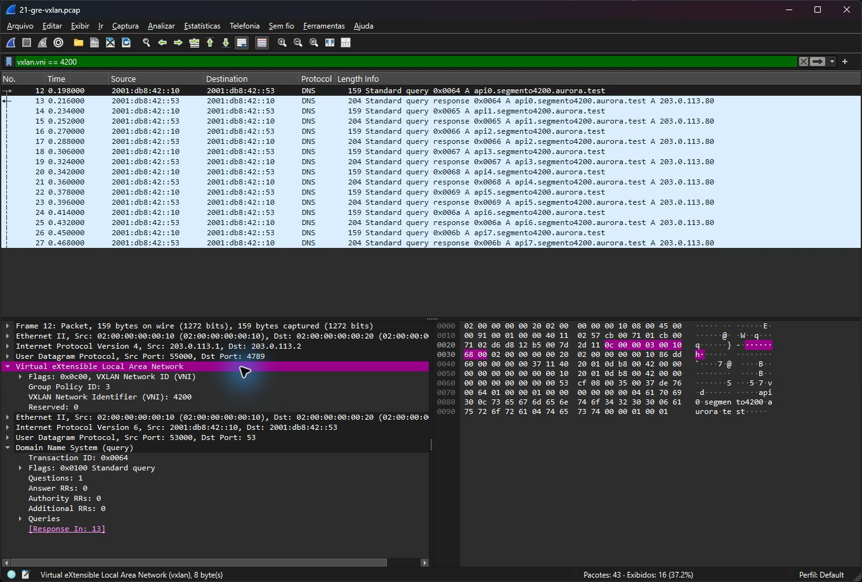Screen dimensions: 862x582
Task: Apply the display filter with the arrow button
Action: point(818,61)
